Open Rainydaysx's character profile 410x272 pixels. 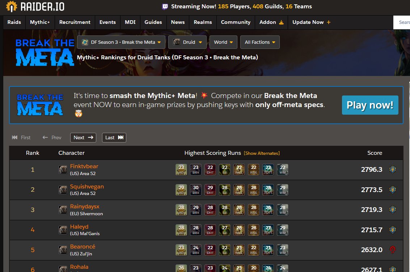tap(85, 207)
